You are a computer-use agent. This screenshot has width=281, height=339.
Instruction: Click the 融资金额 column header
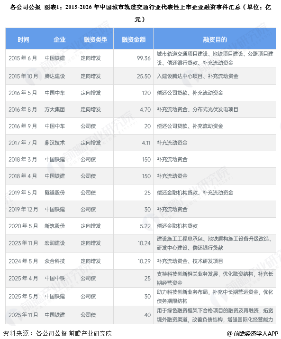click(x=133, y=39)
